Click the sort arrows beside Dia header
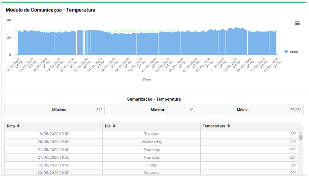 [114, 126]
